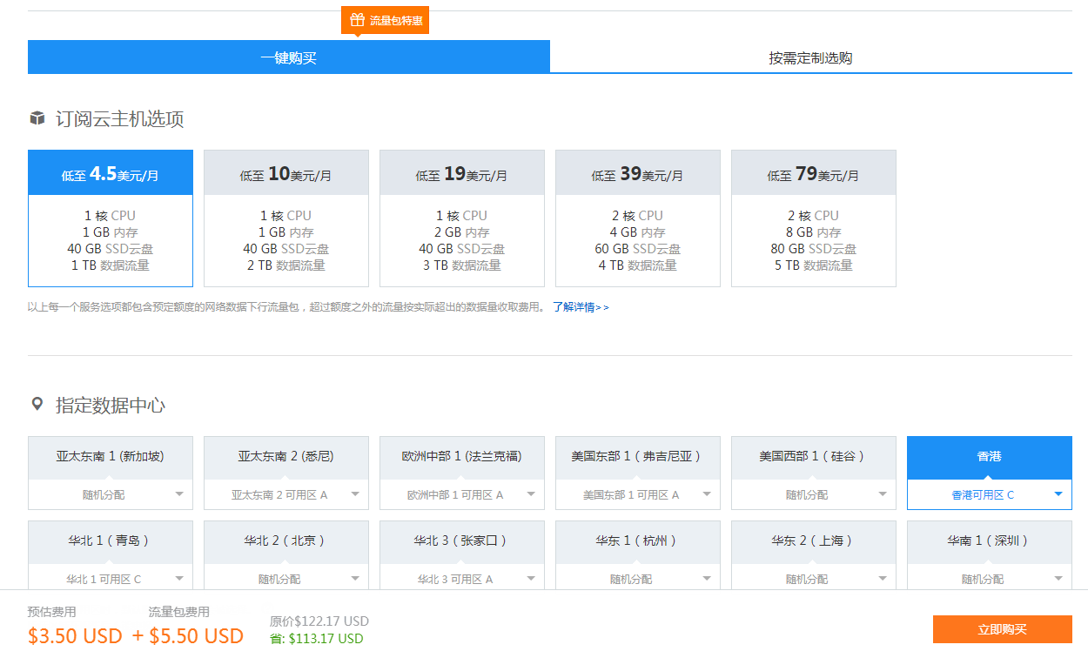This screenshot has height=658, width=1088.
Task: Select the 4.5美元/月 plan card
Action: (x=111, y=218)
